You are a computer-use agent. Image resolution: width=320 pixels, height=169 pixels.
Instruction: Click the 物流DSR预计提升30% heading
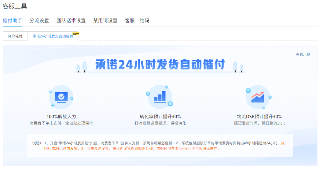point(259,117)
